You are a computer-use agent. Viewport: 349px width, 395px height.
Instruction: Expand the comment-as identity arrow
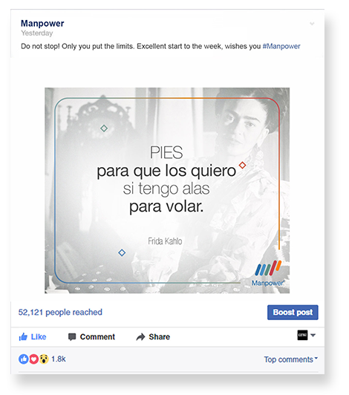pyautogui.click(x=313, y=336)
